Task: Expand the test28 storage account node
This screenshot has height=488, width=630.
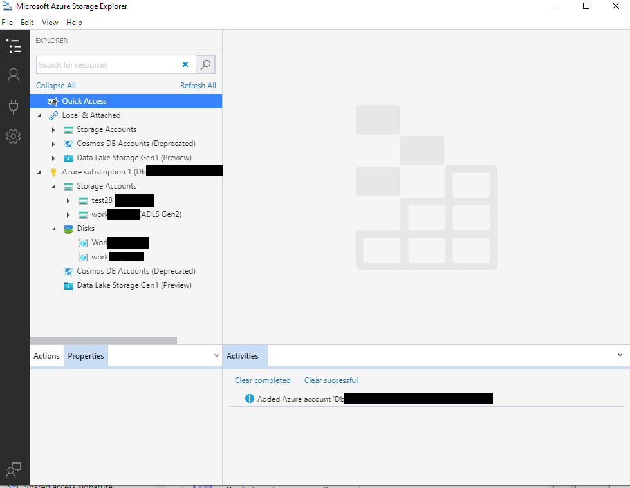Action: coord(68,201)
